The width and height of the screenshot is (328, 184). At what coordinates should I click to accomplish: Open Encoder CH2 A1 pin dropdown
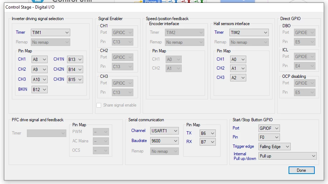click(x=173, y=69)
